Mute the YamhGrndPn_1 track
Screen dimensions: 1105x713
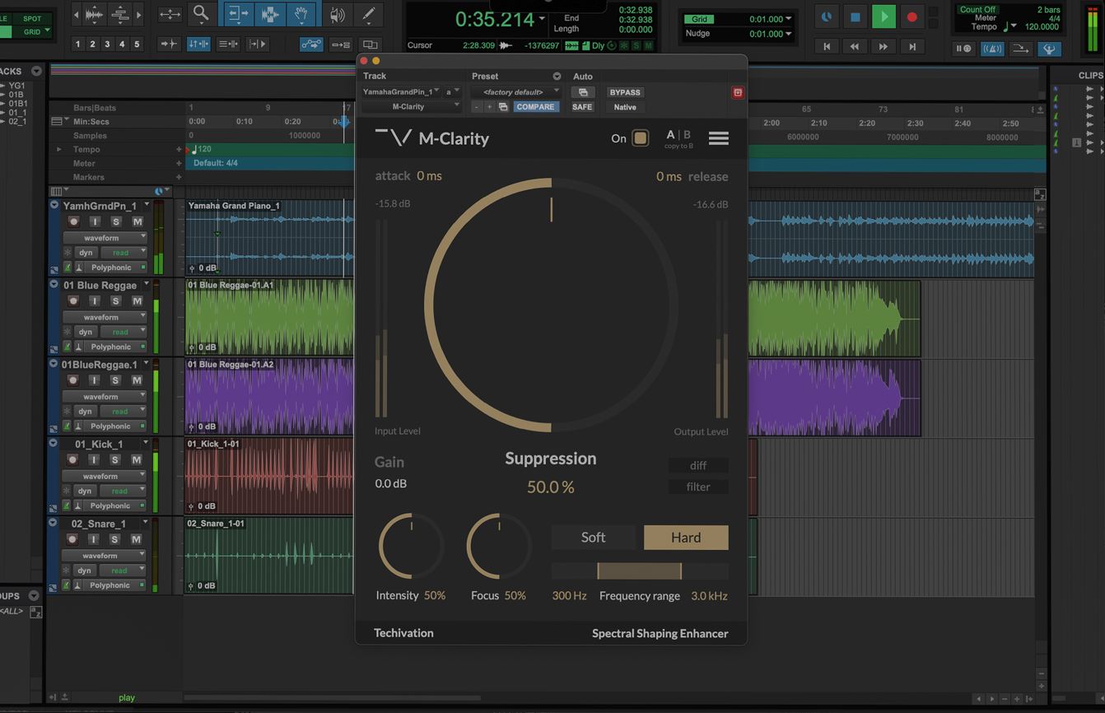137,221
